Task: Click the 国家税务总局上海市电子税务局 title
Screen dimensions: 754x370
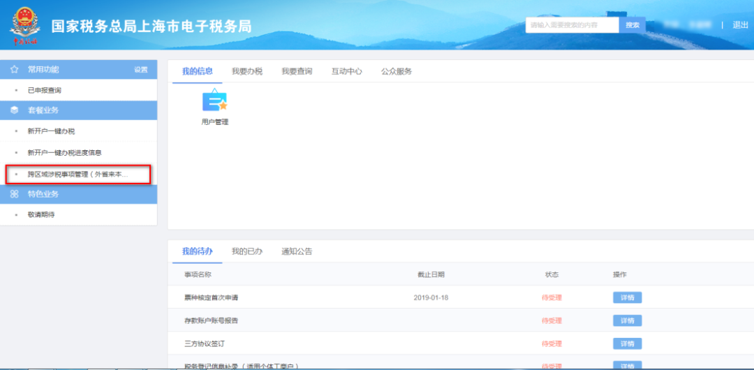Action: pos(151,26)
